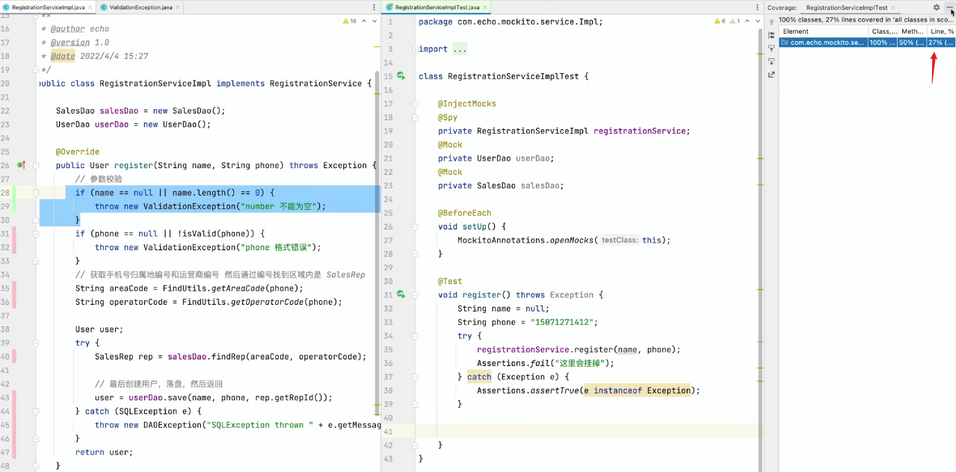Screen dimensions: 956x472
Task: Open right editor tab options menu
Action: pyautogui.click(x=756, y=7)
